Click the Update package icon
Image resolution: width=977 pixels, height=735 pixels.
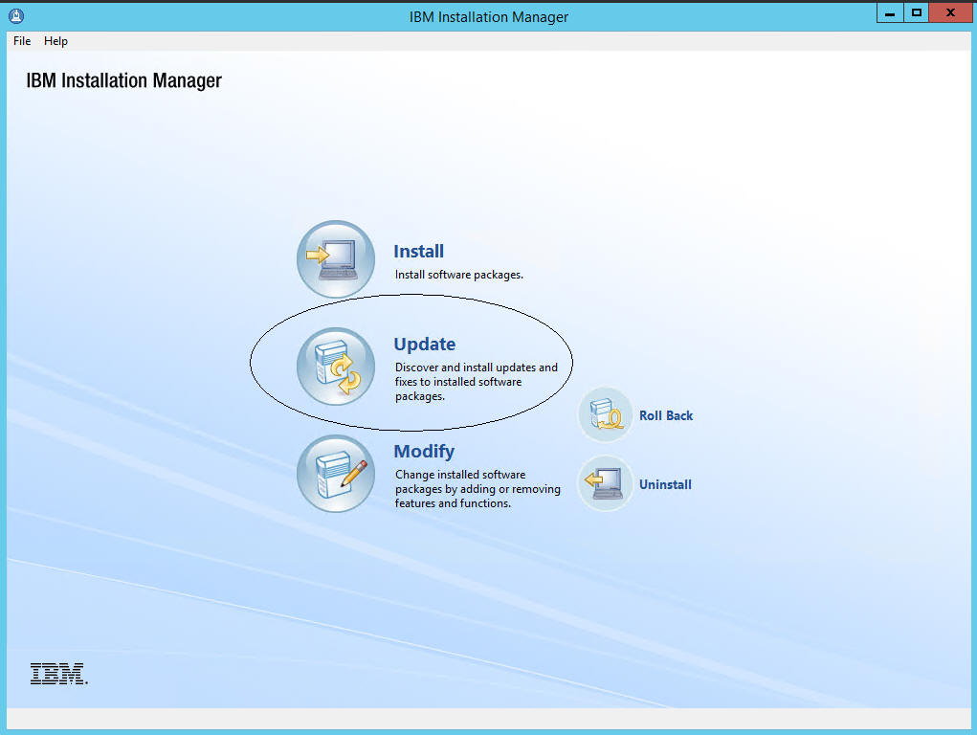click(336, 367)
